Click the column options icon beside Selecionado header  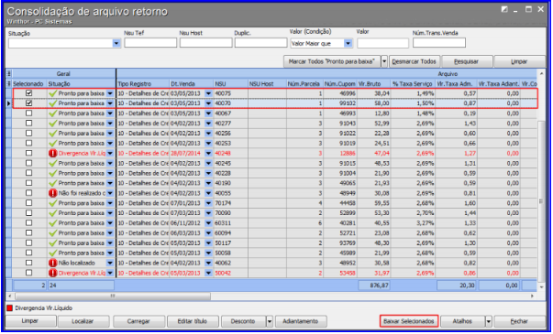(9, 84)
